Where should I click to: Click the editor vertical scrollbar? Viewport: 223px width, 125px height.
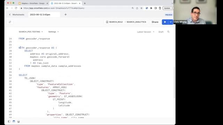174,83
